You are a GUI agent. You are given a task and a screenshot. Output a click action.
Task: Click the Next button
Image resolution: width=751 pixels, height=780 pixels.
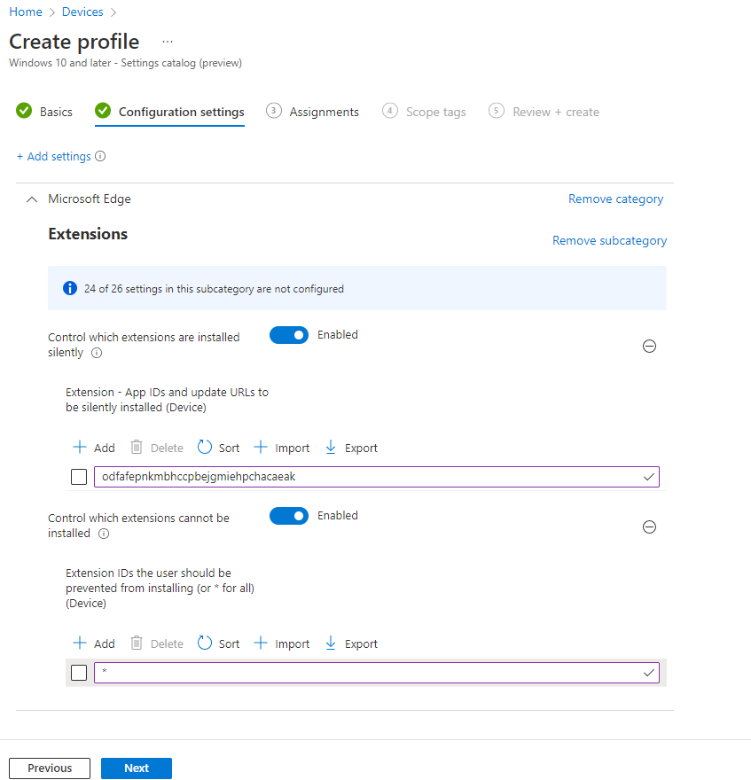[x=137, y=768]
